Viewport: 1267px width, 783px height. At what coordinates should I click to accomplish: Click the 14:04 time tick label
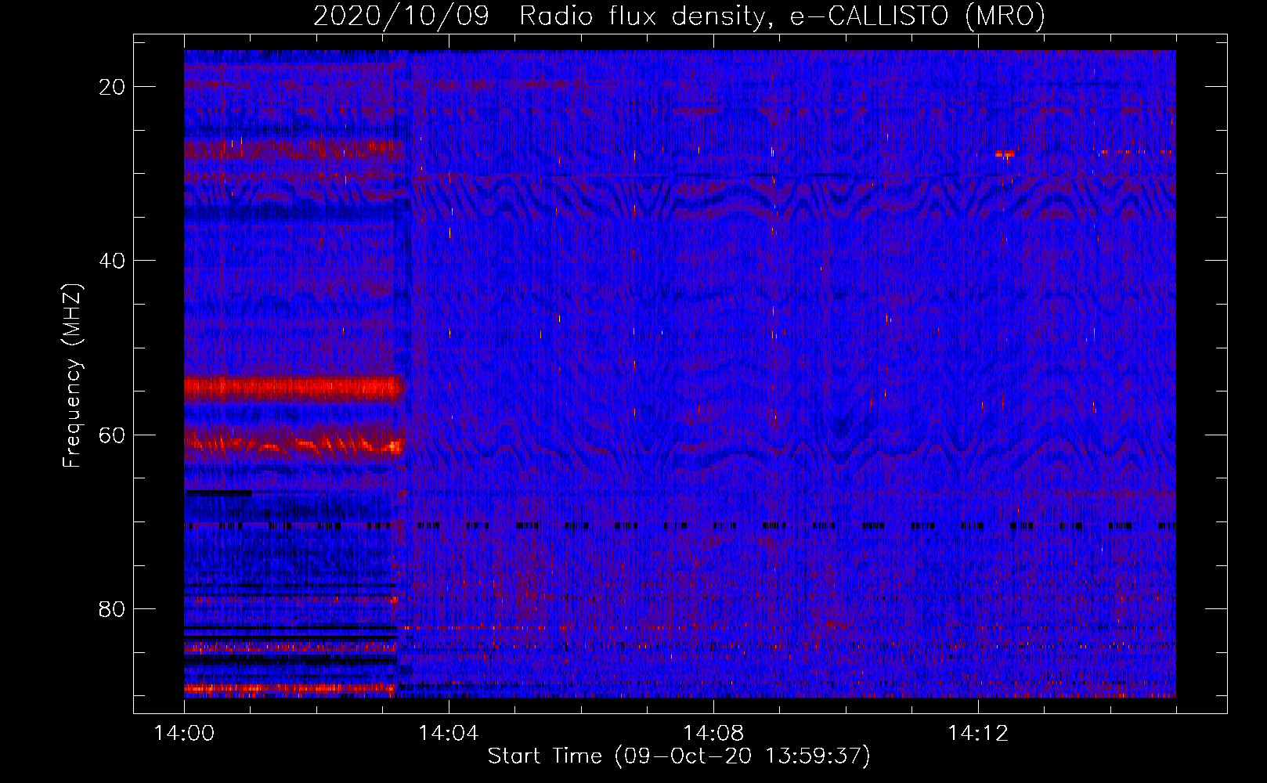pos(449,734)
